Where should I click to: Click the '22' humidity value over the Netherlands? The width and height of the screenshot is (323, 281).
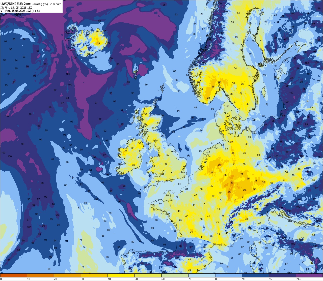220,165
